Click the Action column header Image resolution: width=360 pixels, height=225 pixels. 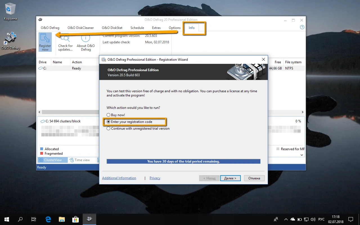point(77,62)
